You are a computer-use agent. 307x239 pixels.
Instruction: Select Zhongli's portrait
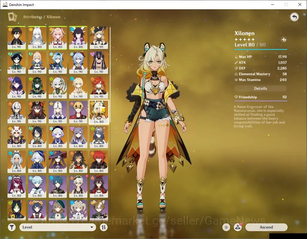pyautogui.click(x=17, y=38)
